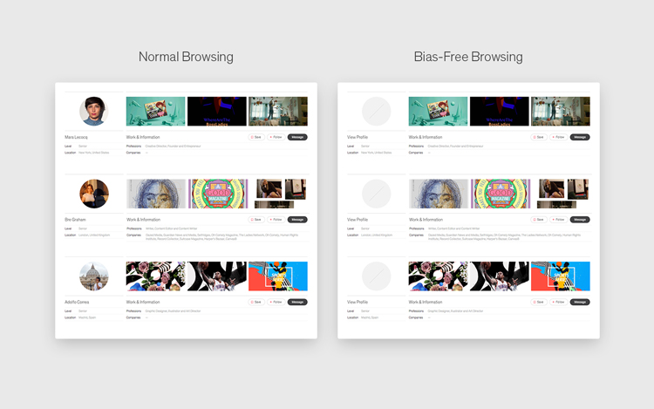Open floral collage thumbnail in Adolfo Correa's row
The height and width of the screenshot is (409, 654).
(x=155, y=276)
